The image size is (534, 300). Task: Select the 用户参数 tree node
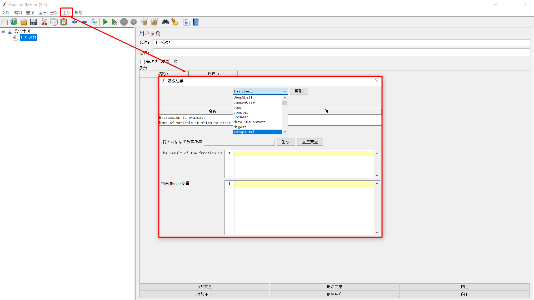click(28, 38)
